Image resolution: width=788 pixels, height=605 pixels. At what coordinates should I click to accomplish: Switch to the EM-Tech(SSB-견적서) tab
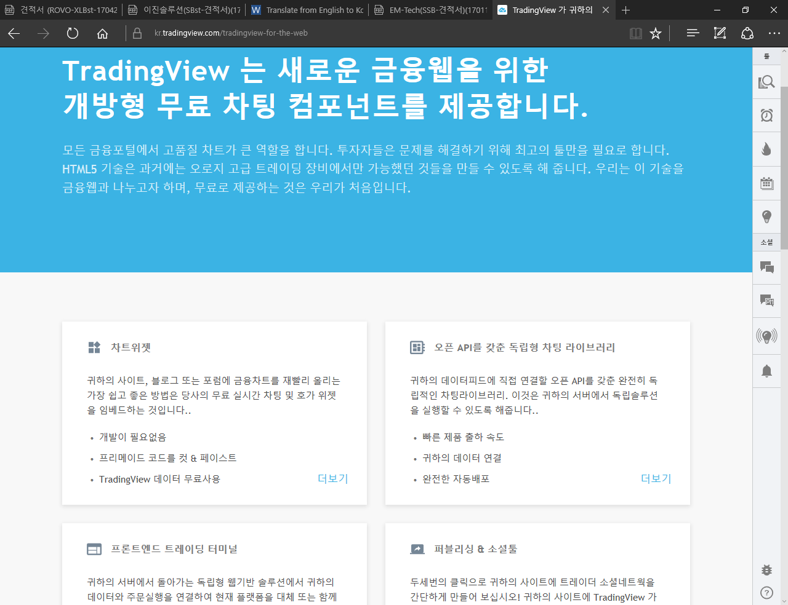point(430,10)
